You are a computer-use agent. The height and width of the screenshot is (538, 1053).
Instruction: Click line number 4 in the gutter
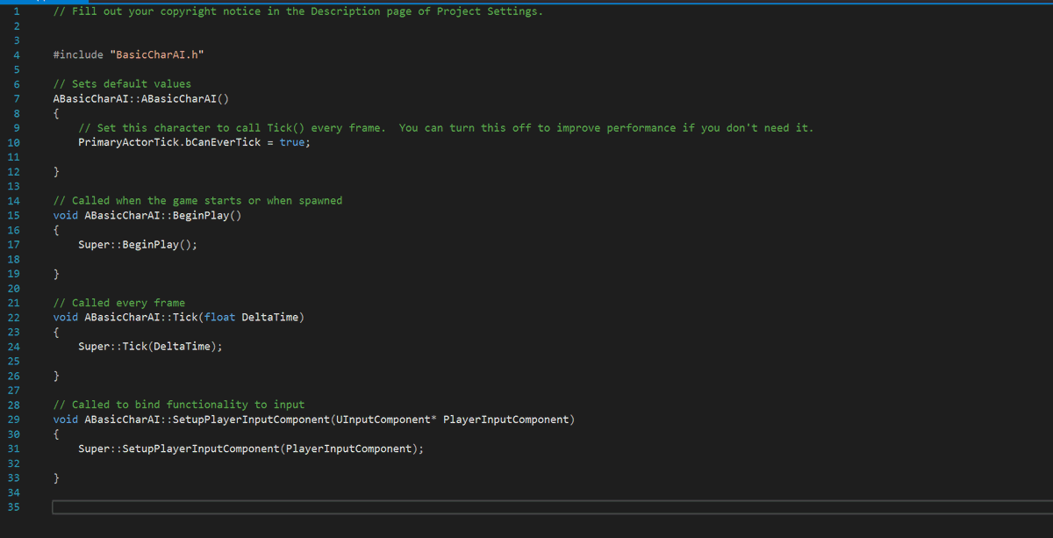(x=16, y=54)
